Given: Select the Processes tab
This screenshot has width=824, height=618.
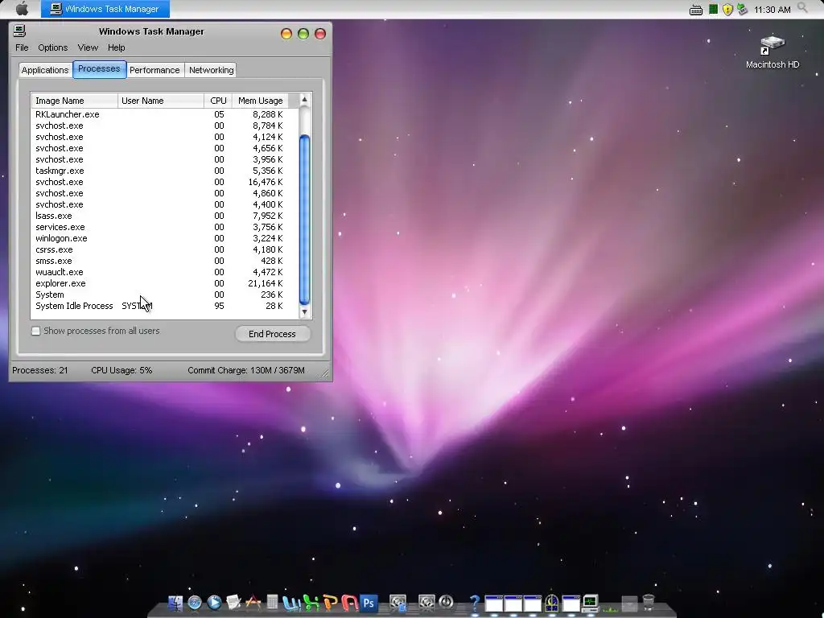Looking at the screenshot, I should [x=99, y=69].
